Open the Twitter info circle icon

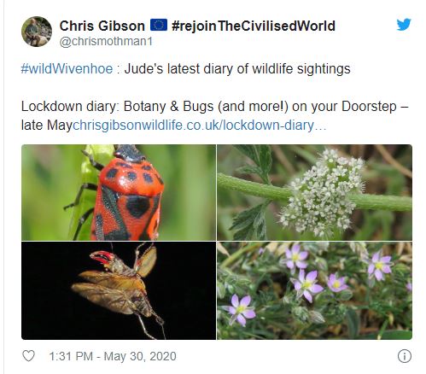click(x=405, y=356)
